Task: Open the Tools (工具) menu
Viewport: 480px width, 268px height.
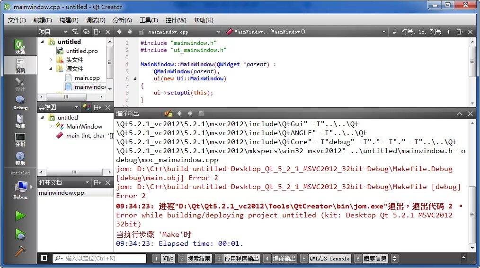Action: coord(149,20)
